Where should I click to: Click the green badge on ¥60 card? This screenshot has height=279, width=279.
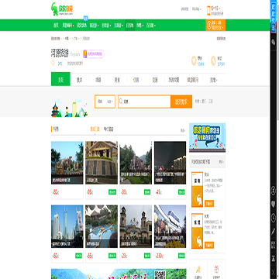78,256
